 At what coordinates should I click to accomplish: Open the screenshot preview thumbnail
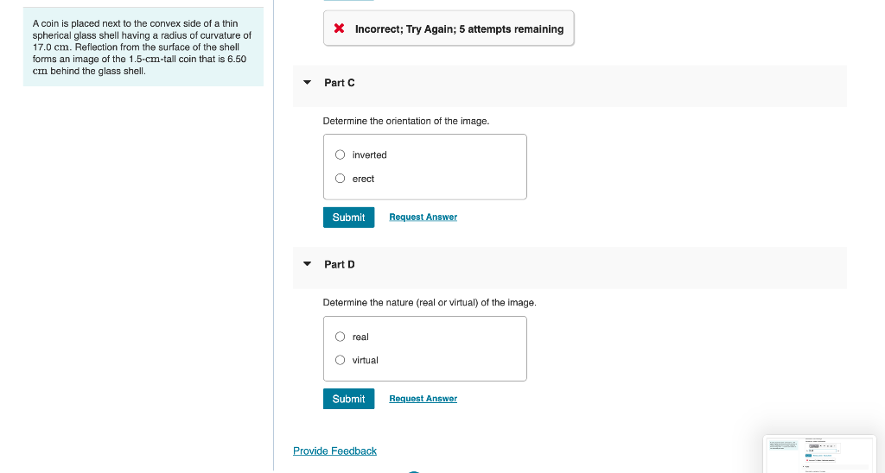click(818, 453)
